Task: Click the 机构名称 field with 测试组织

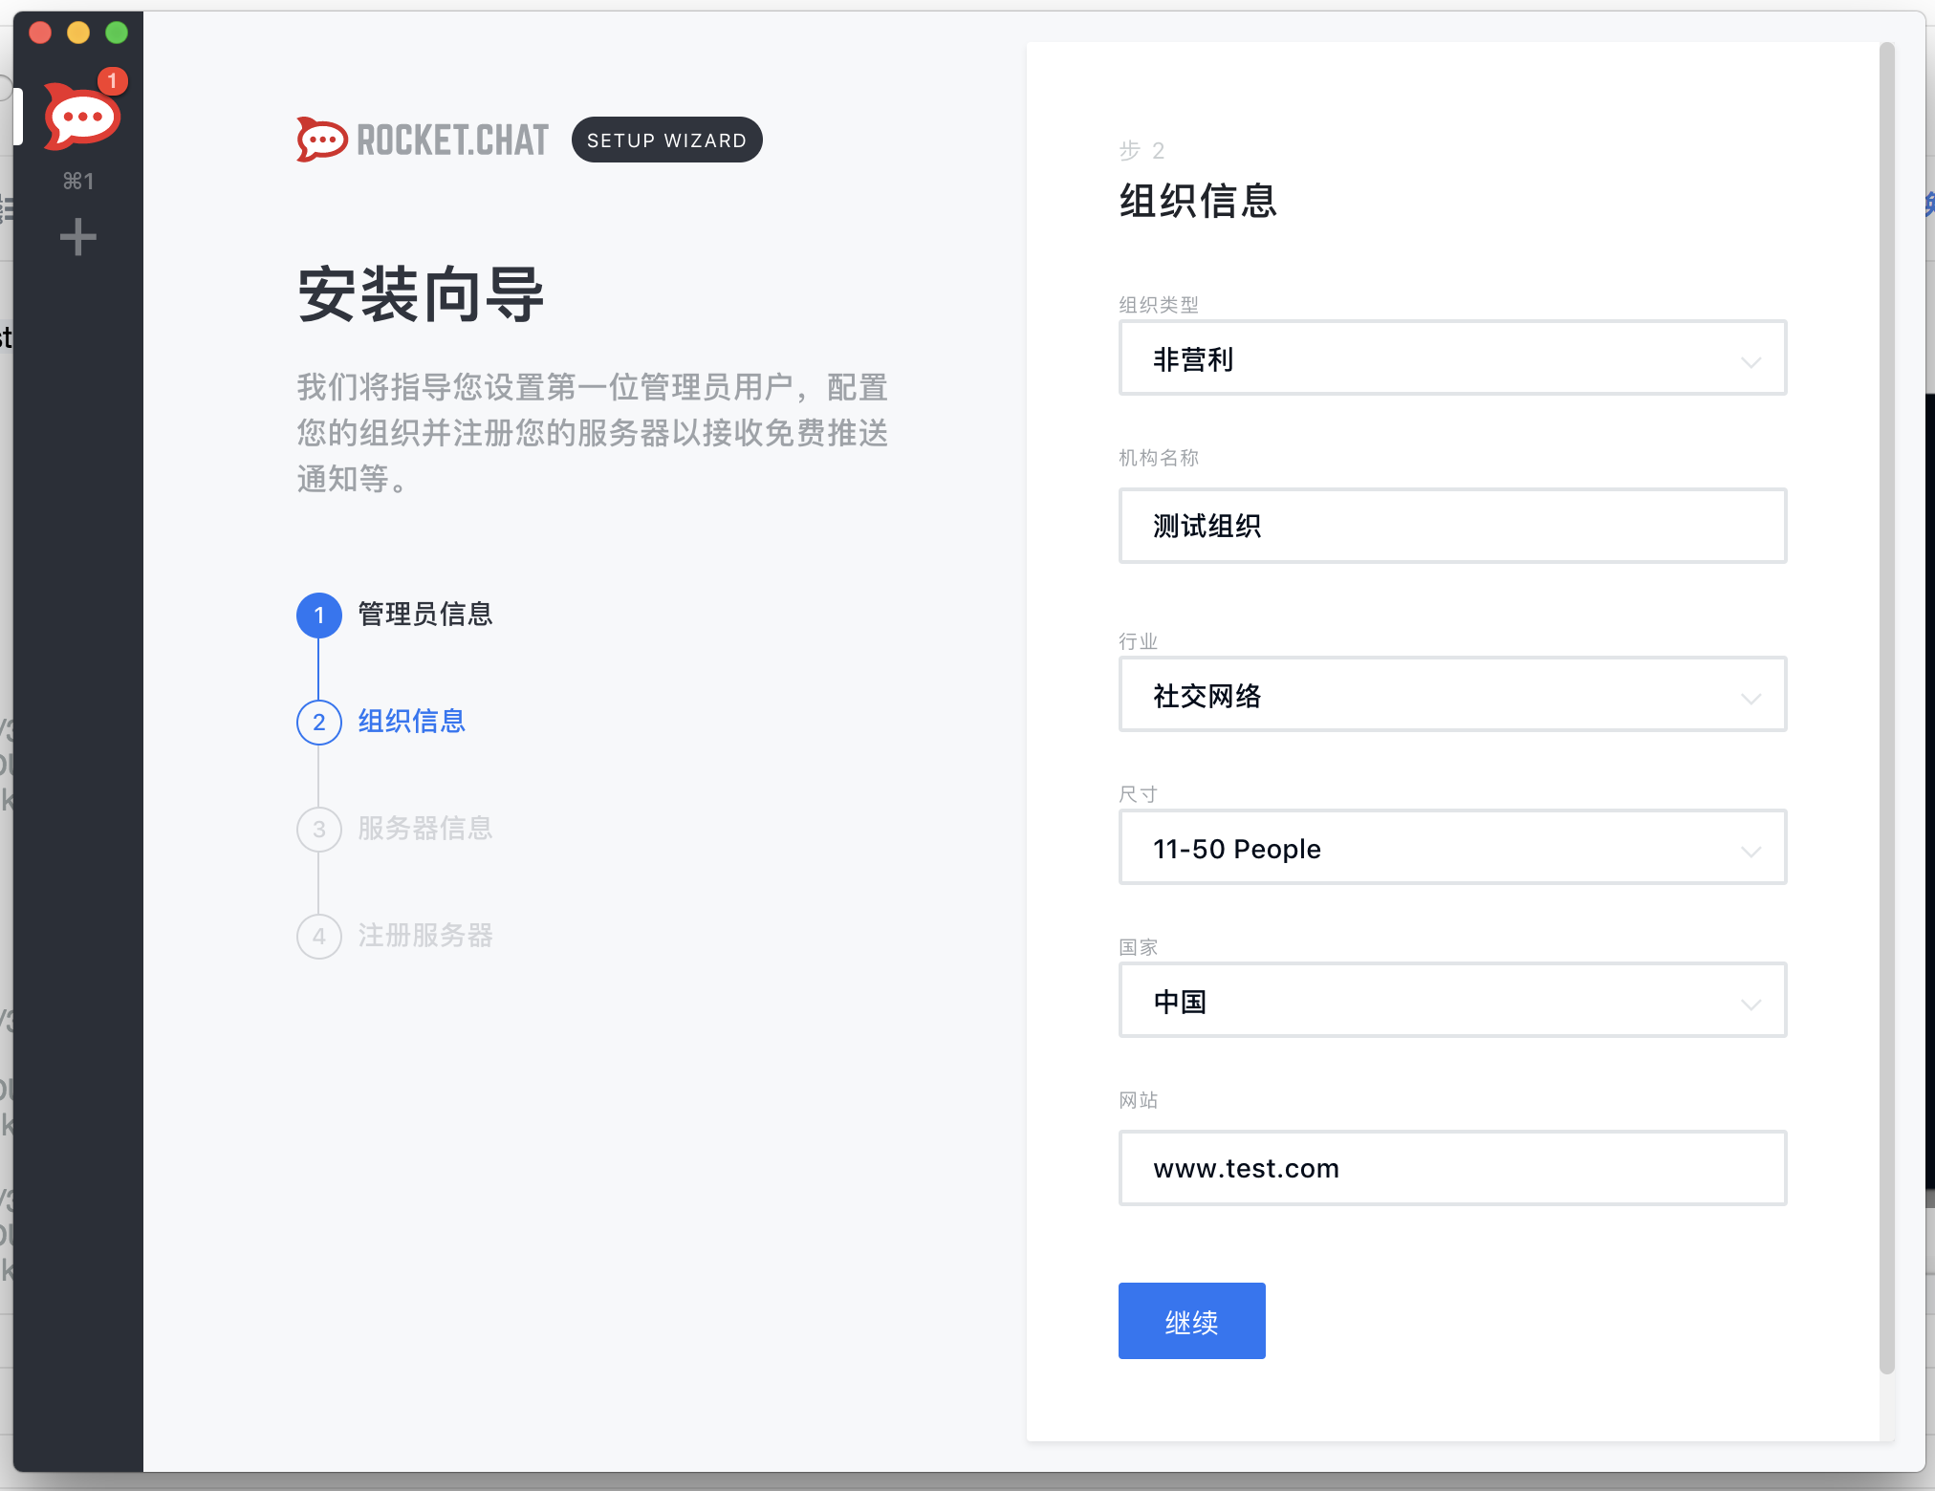Action: point(1452,526)
